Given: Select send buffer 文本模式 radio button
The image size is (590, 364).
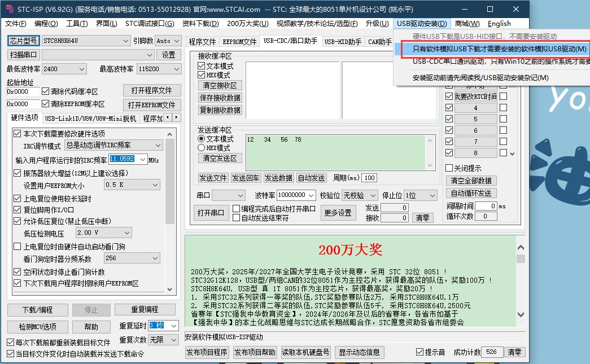Looking at the screenshot, I should pyautogui.click(x=202, y=139).
